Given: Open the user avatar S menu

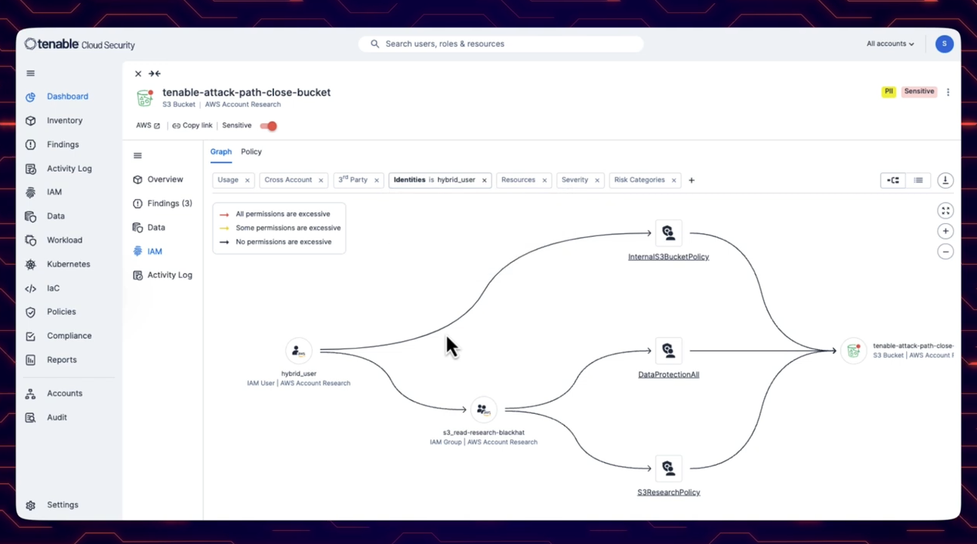Looking at the screenshot, I should 944,44.
